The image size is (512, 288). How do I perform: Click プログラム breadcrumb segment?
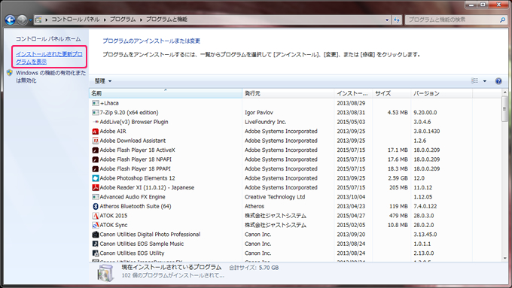(123, 20)
